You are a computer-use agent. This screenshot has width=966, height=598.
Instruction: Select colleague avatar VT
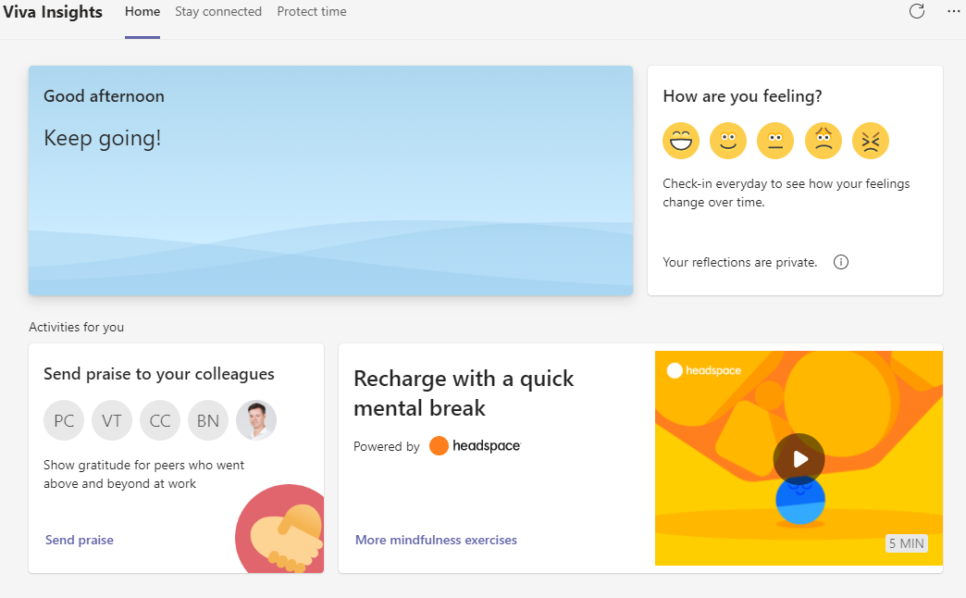tap(112, 420)
